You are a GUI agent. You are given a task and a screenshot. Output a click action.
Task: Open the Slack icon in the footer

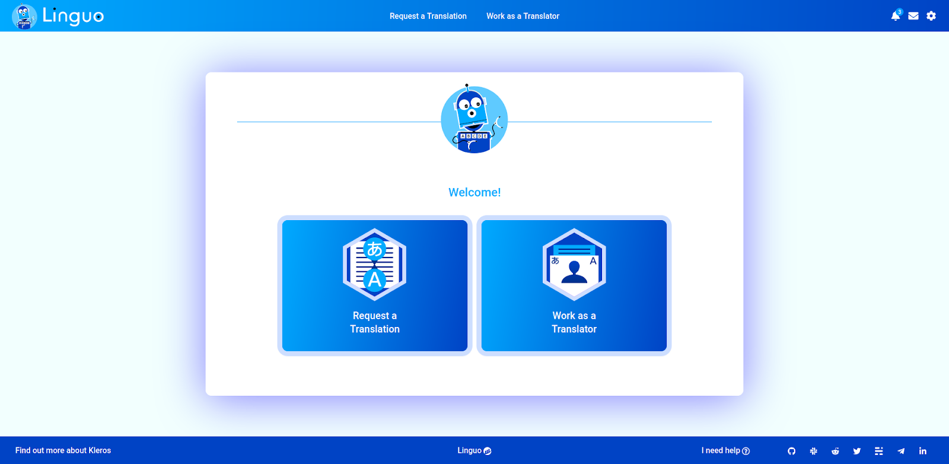click(814, 451)
